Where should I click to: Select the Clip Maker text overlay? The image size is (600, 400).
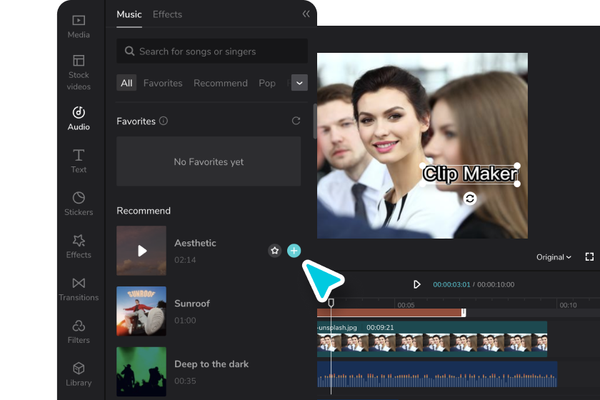coord(469,174)
